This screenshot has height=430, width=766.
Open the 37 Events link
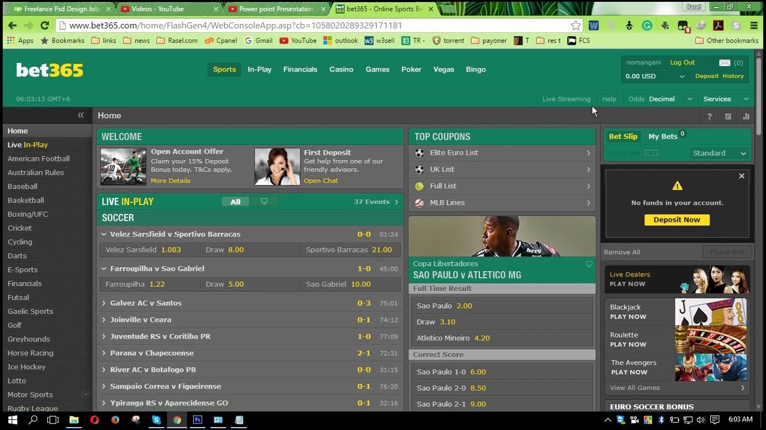pyautogui.click(x=376, y=202)
